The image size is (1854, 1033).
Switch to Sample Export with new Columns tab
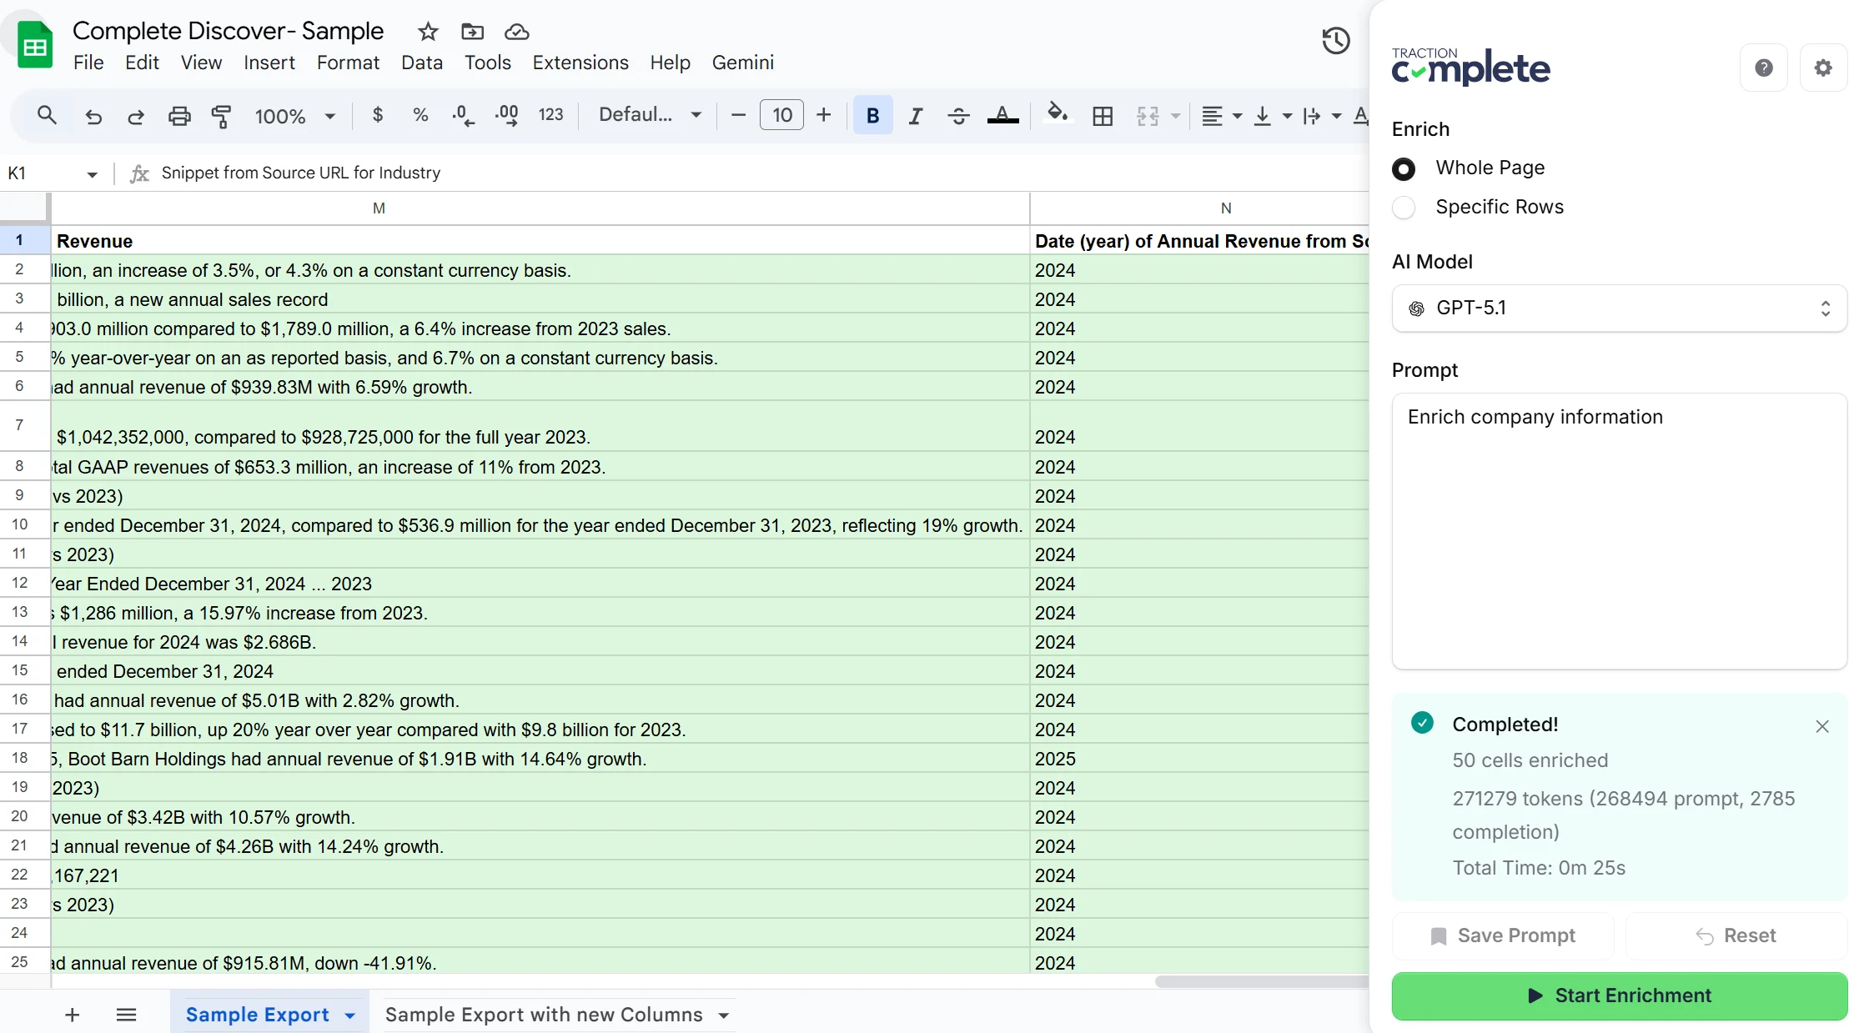coord(544,1015)
